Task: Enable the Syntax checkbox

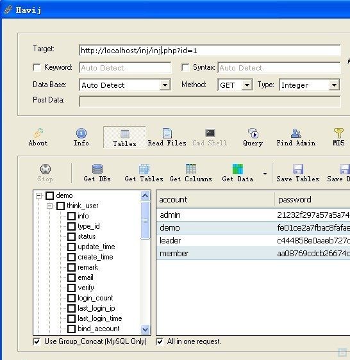Action: coord(185,67)
